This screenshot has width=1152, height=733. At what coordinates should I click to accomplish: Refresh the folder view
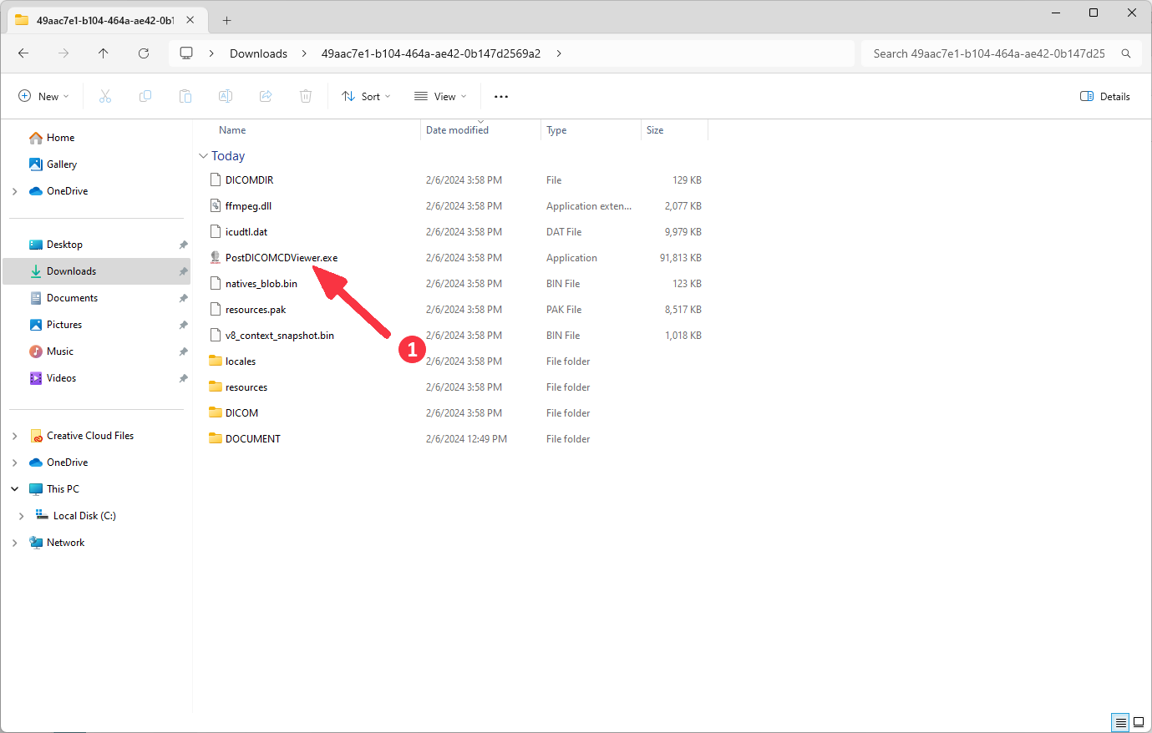(x=143, y=53)
